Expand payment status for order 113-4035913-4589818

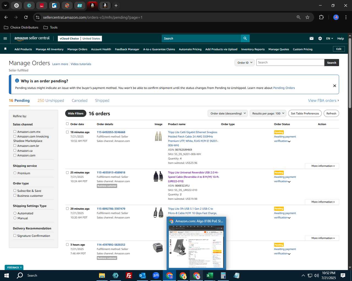(289, 182)
